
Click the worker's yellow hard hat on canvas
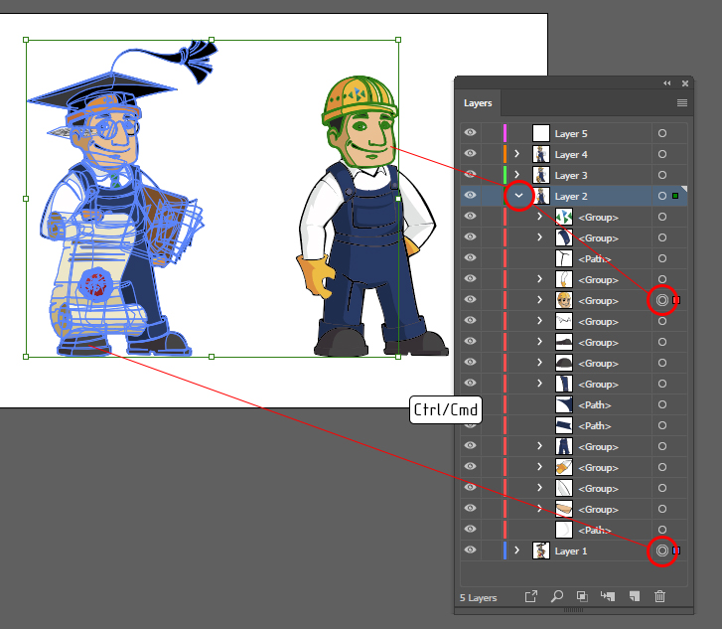point(360,99)
